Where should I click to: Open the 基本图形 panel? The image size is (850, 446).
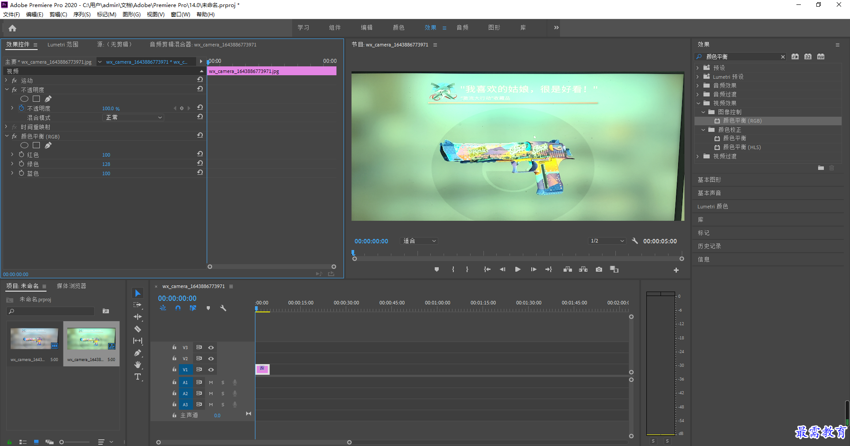[709, 180]
